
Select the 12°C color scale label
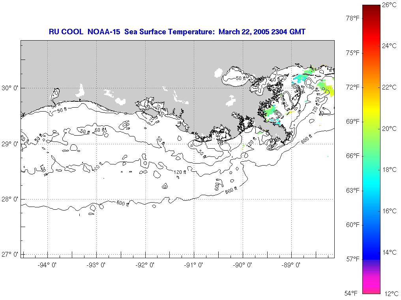[x=391, y=294]
